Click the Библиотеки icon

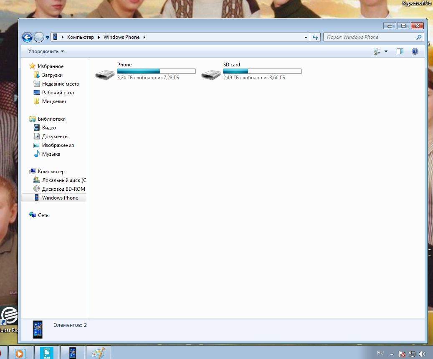[32, 119]
